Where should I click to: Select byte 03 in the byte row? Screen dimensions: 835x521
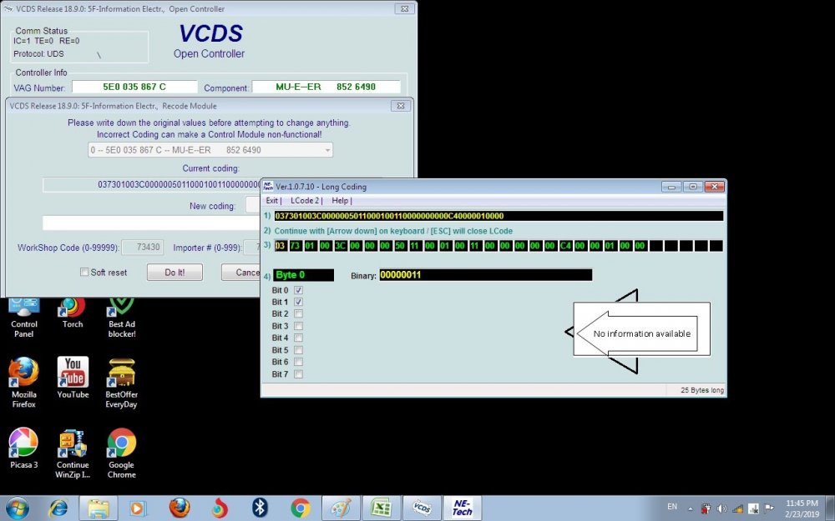(280, 246)
